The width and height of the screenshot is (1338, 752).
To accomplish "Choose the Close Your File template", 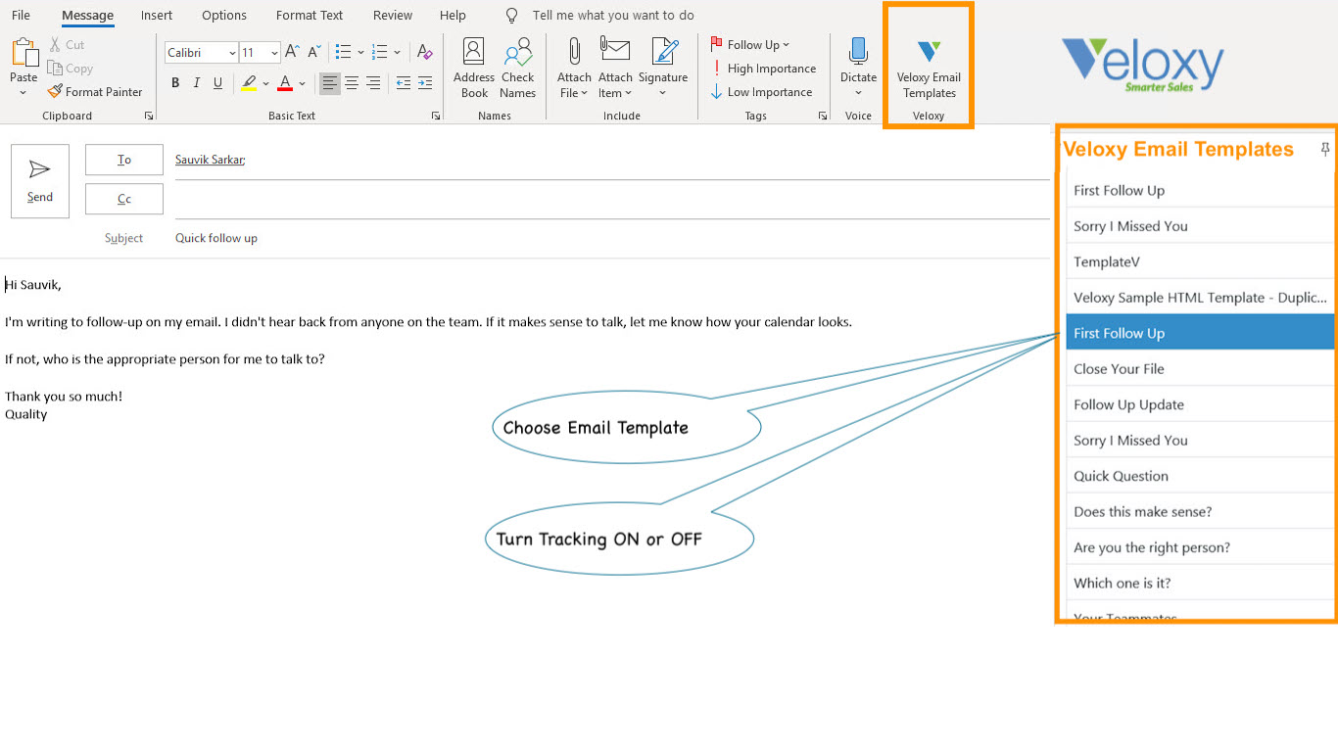I will point(1200,369).
